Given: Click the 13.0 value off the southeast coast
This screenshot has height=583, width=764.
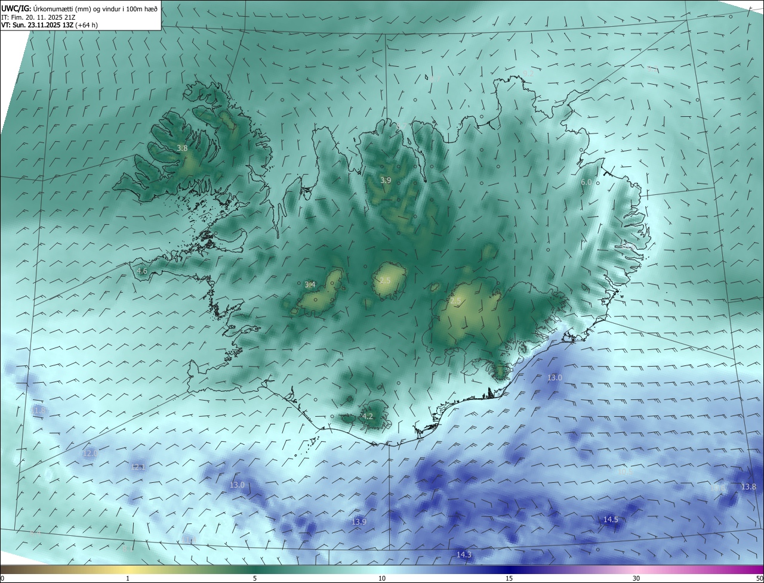Looking at the screenshot, I should (554, 377).
